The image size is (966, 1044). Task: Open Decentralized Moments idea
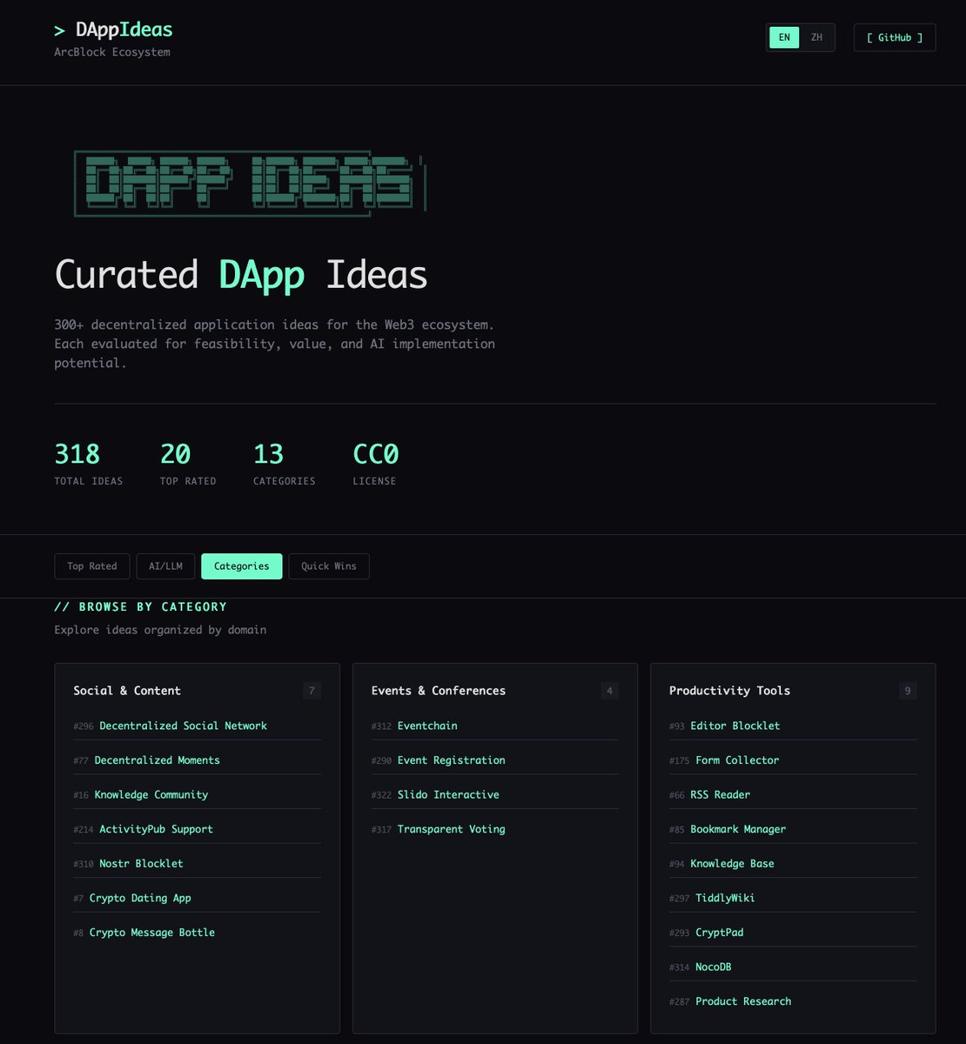point(157,760)
